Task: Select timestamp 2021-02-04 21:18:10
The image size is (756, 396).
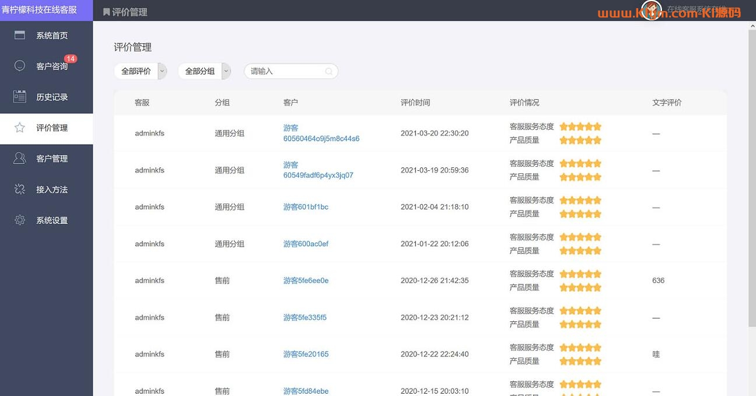Action: coord(435,207)
